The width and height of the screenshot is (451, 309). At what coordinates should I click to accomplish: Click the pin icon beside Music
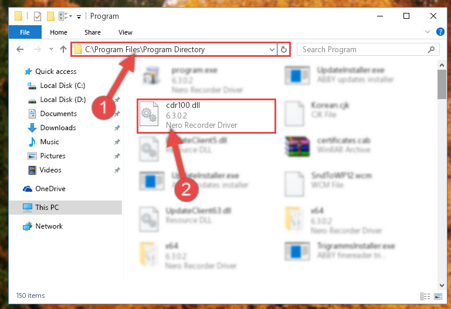117,142
